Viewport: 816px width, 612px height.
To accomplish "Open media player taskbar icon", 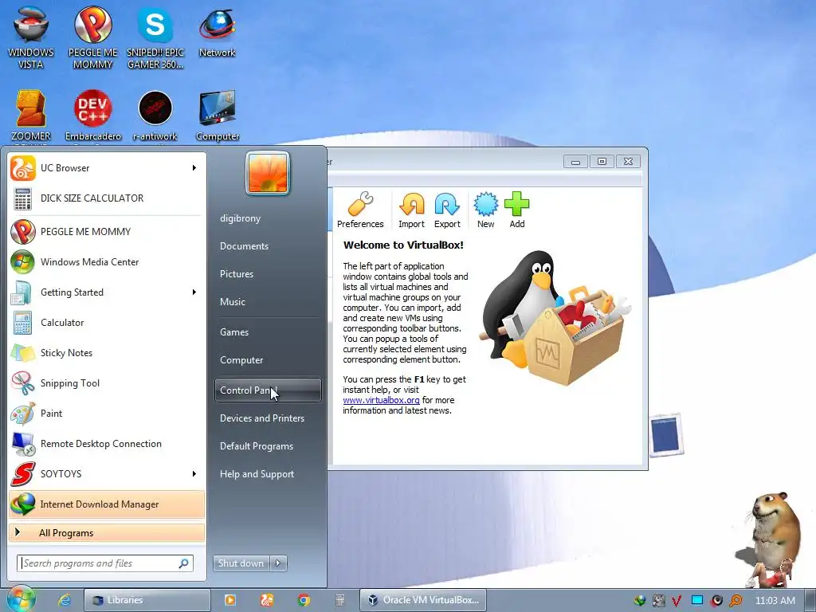I will (229, 600).
